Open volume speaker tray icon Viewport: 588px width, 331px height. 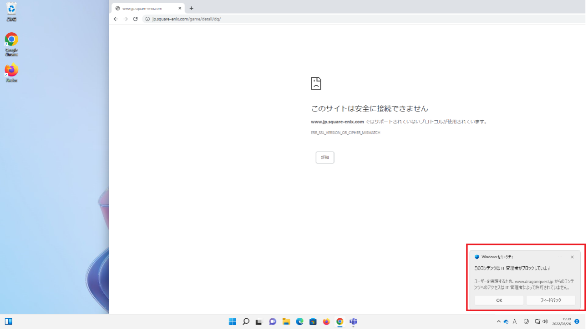pyautogui.click(x=545, y=321)
